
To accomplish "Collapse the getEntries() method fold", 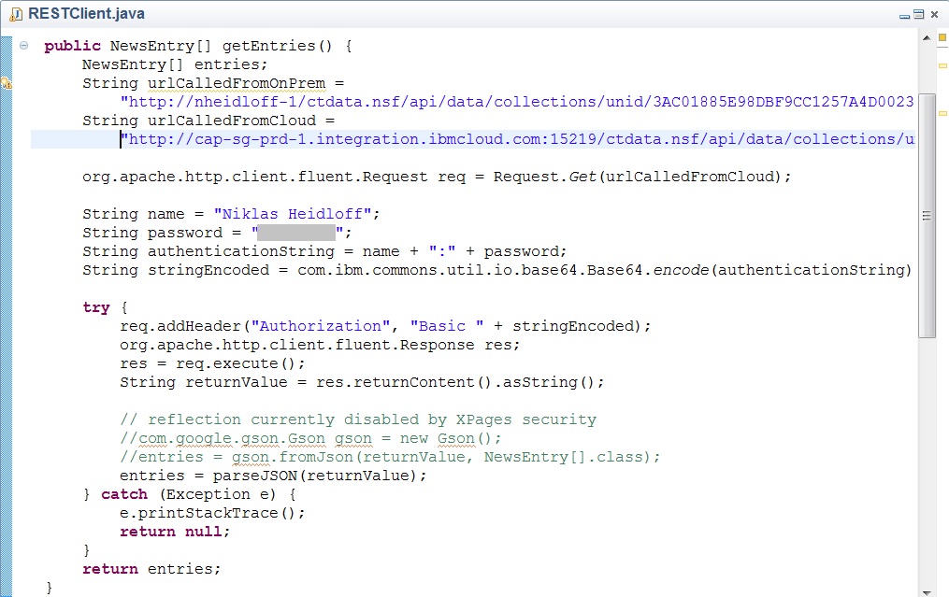I will pos(23,46).
